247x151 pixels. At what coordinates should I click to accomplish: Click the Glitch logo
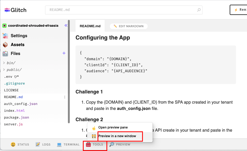click(15, 10)
